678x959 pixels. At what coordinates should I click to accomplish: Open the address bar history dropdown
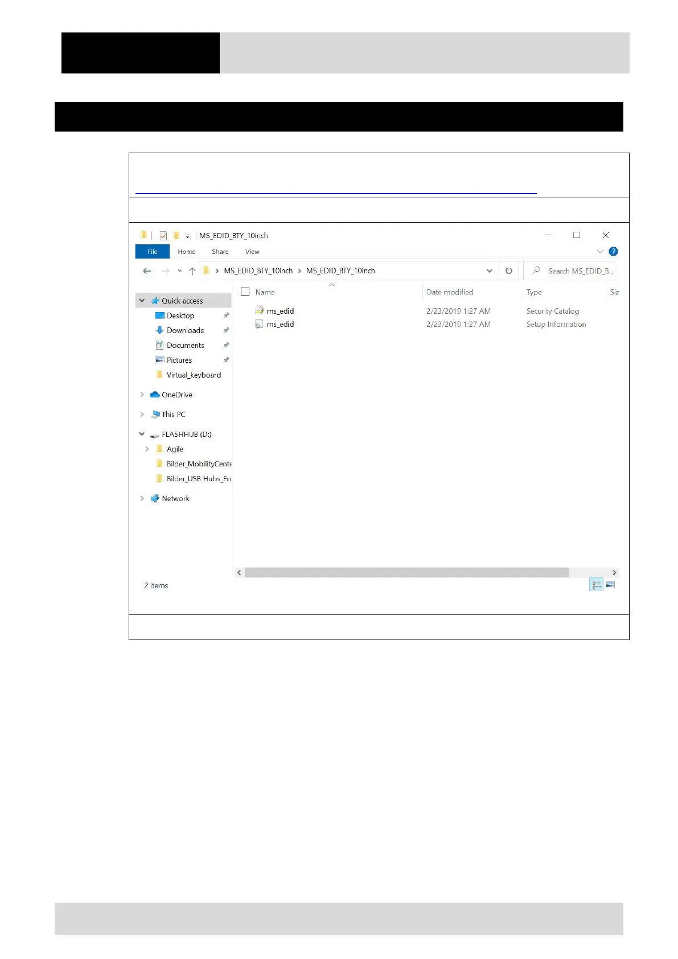click(489, 271)
